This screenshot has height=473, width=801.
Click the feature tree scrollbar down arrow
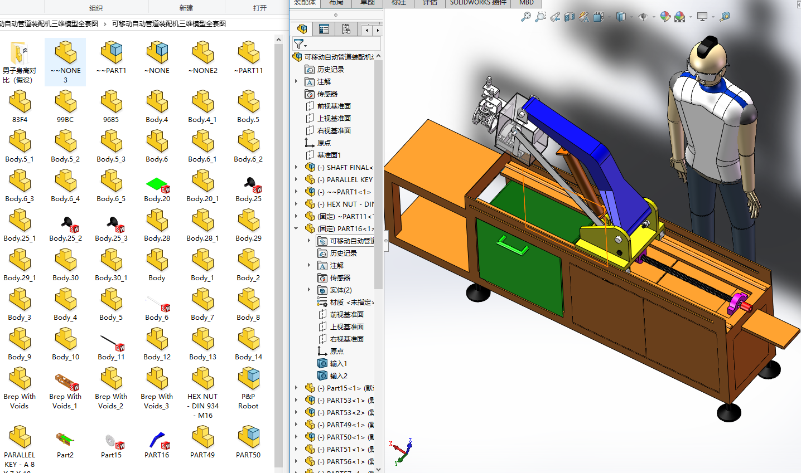click(379, 469)
